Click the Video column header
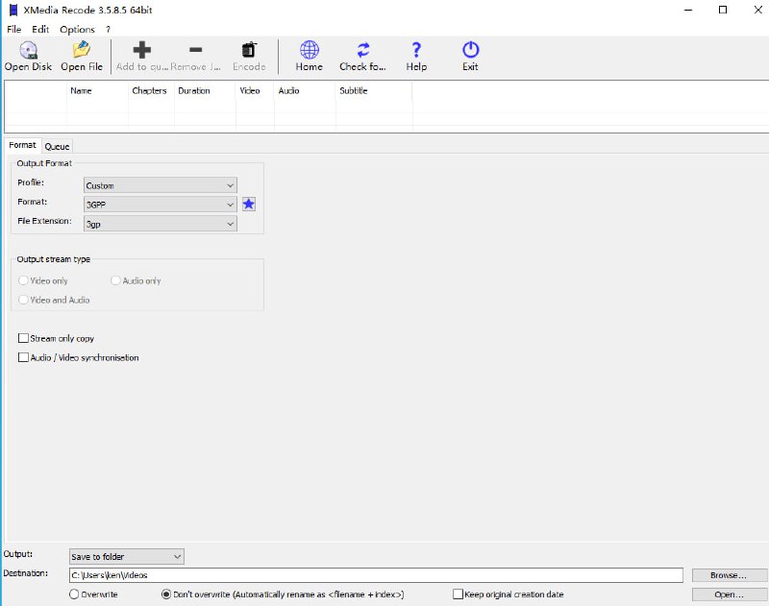The width and height of the screenshot is (769, 606). tap(255, 90)
